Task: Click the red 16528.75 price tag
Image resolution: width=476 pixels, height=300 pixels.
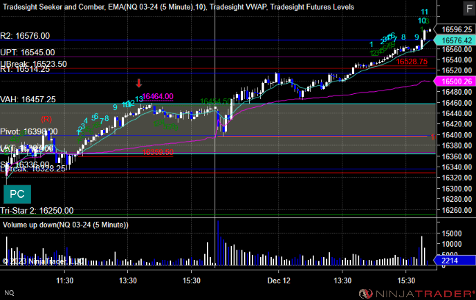Action: click(412, 62)
